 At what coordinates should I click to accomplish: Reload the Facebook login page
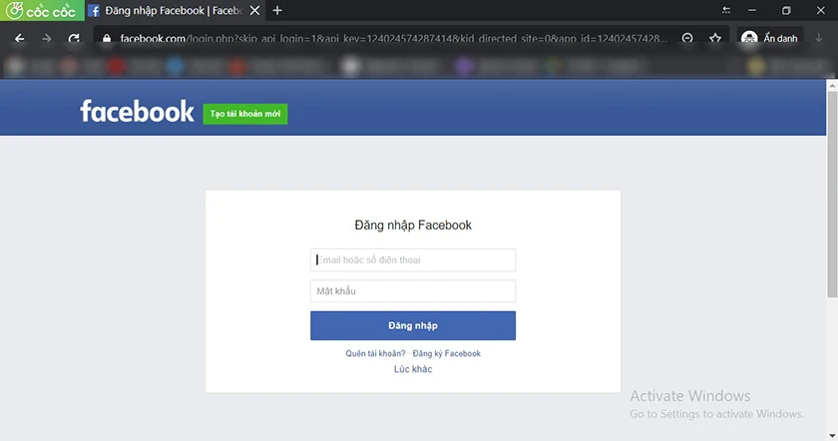[74, 39]
